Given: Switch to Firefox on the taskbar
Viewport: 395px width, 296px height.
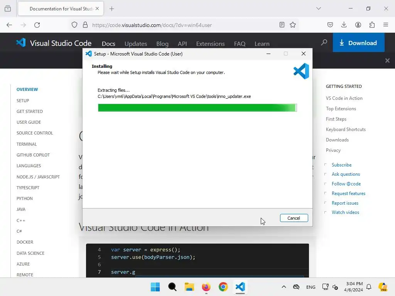Looking at the screenshot, I should point(206,287).
